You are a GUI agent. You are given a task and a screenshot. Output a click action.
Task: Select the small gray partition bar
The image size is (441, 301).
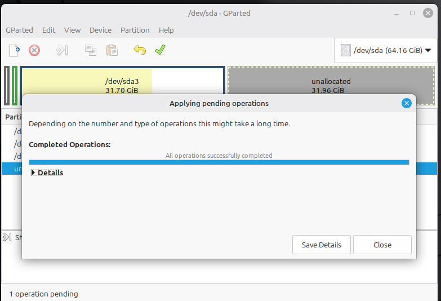tap(7, 86)
